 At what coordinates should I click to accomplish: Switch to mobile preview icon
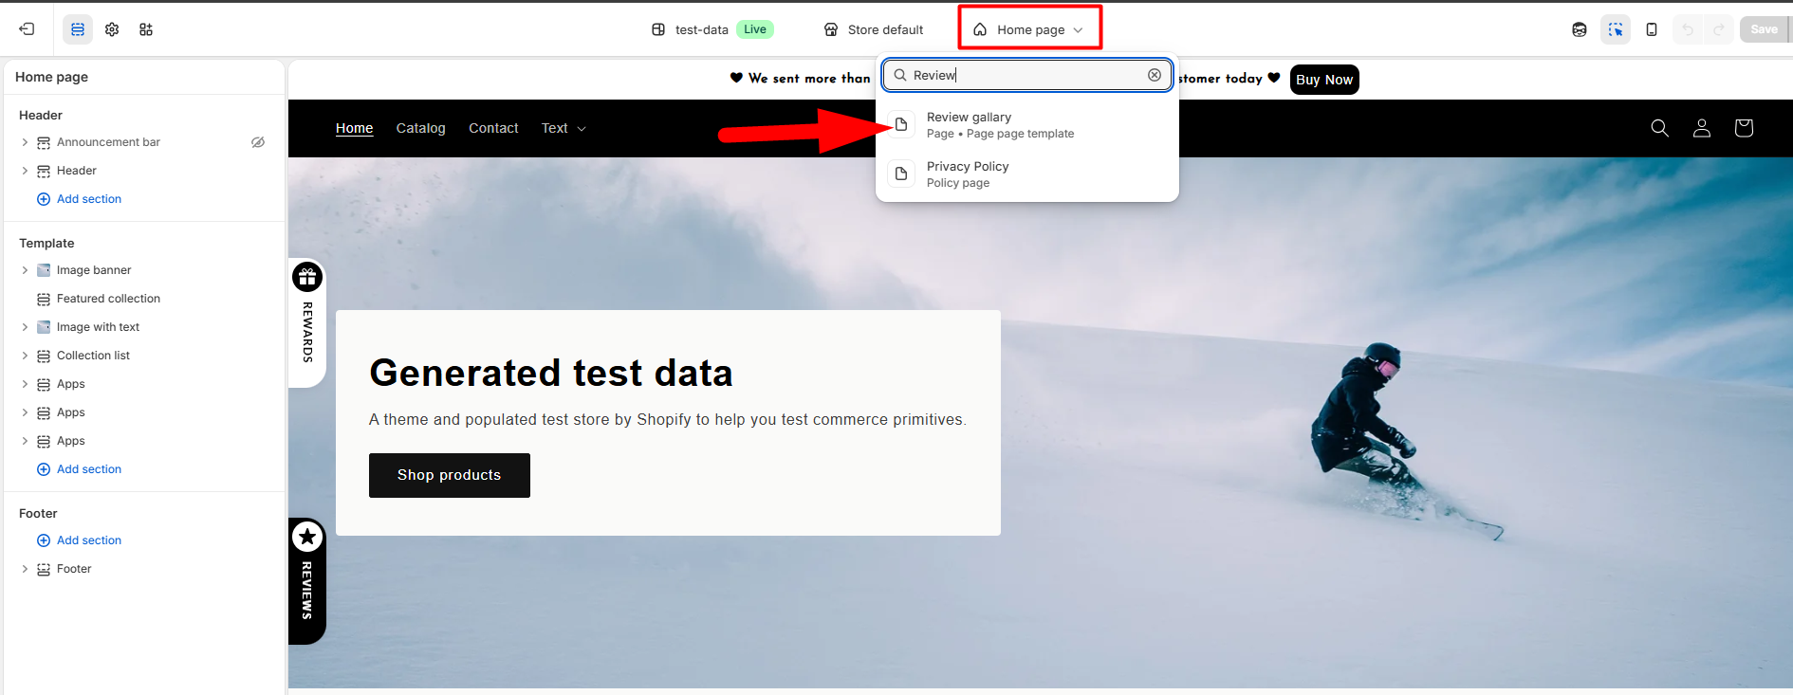(1652, 29)
